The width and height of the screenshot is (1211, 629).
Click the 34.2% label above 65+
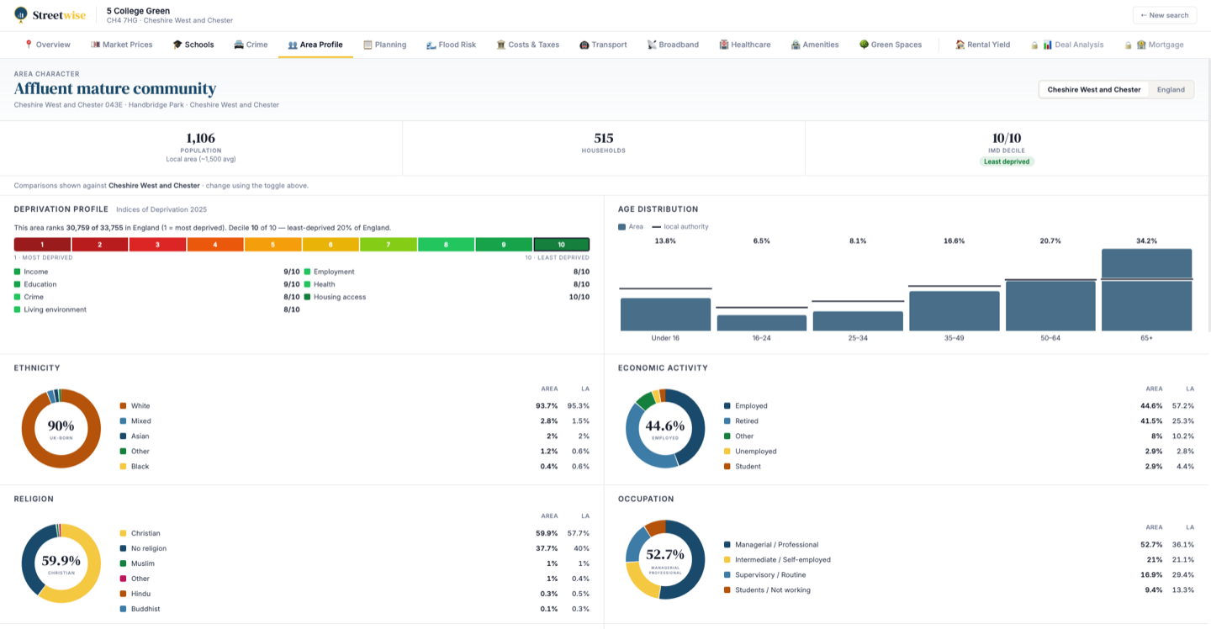point(1147,240)
